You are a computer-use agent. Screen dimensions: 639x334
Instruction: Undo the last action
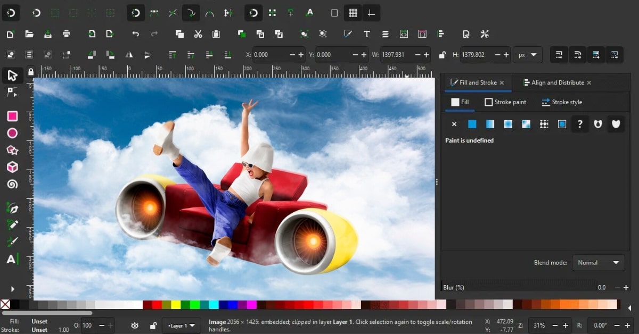(136, 34)
